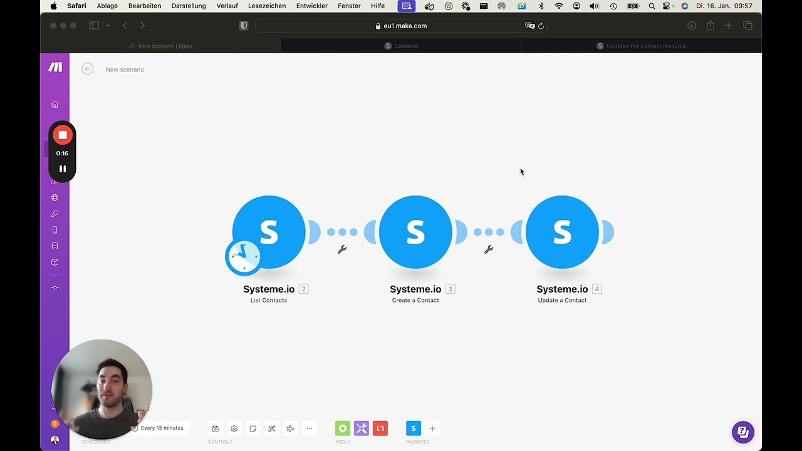Stop the screen recording

point(63,135)
